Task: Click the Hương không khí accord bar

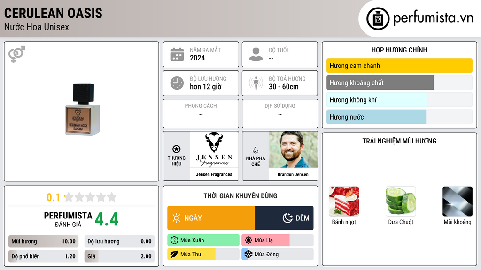Action: click(399, 100)
